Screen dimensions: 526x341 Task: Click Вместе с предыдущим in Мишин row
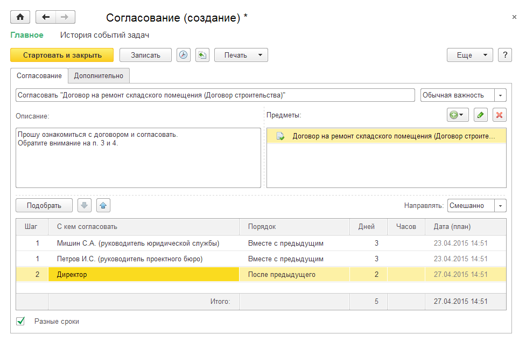point(294,243)
